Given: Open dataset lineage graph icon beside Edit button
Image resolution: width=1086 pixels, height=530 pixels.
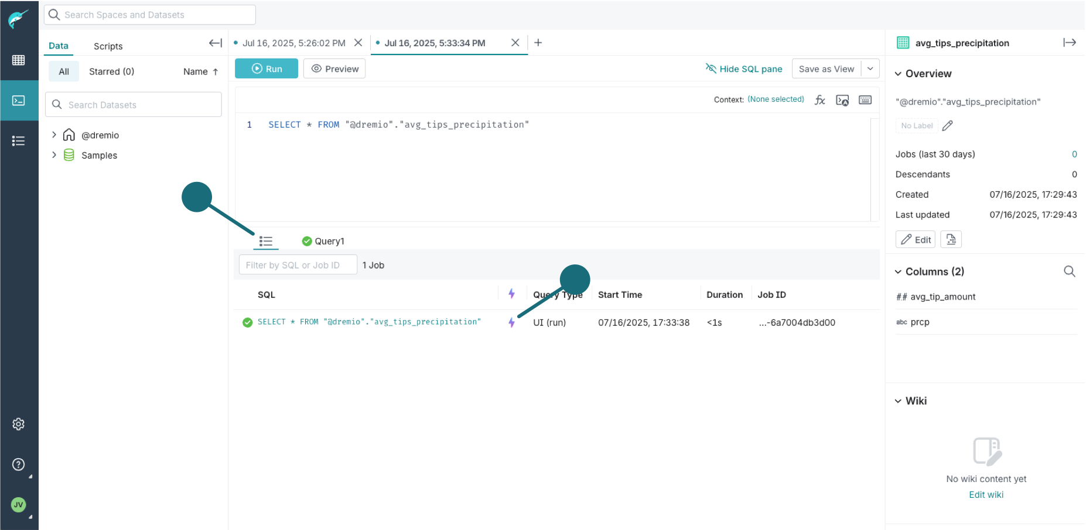Looking at the screenshot, I should 951,239.
